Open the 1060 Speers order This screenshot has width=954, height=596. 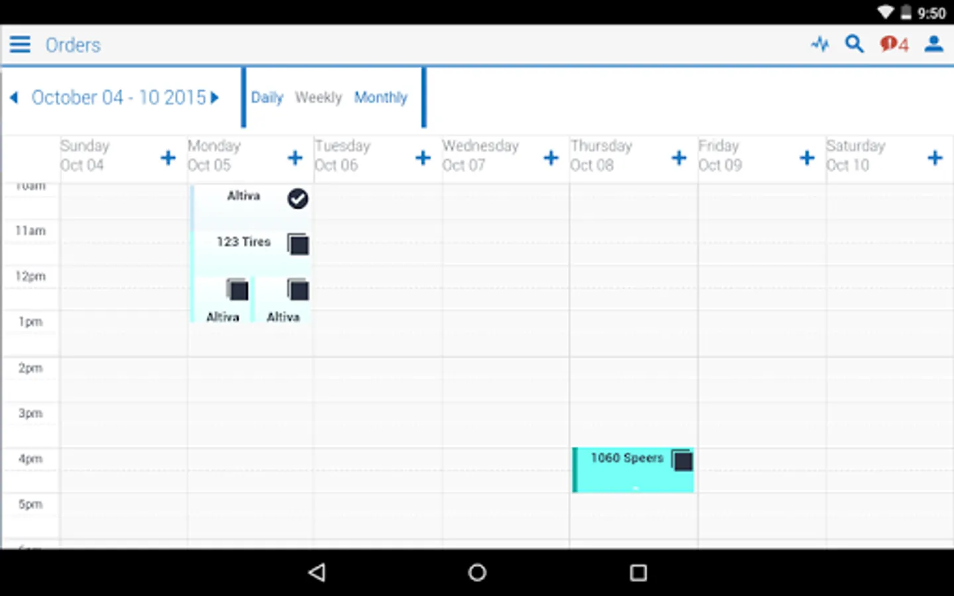click(633, 470)
